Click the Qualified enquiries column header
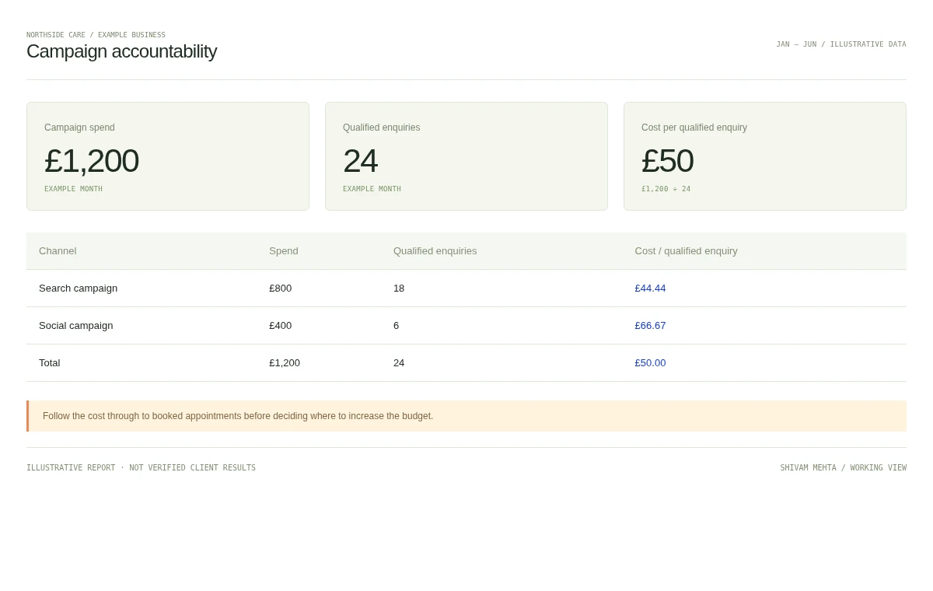The image size is (933, 591). coord(435,251)
